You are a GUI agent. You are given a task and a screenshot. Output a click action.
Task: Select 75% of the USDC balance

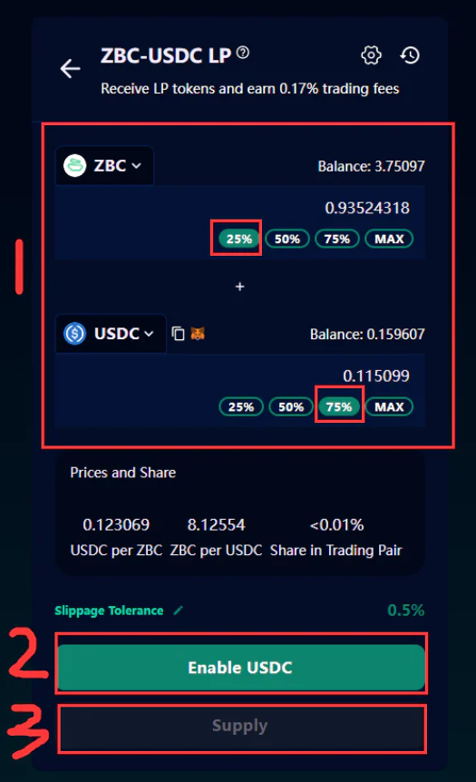coord(339,406)
